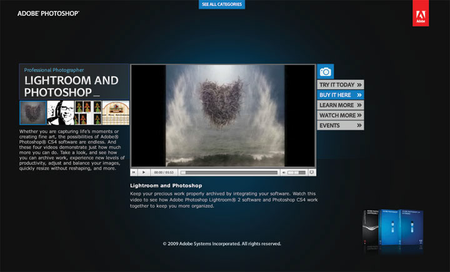
Task: Select the black-and-white portrait thumbnail
Action: click(x=61, y=112)
